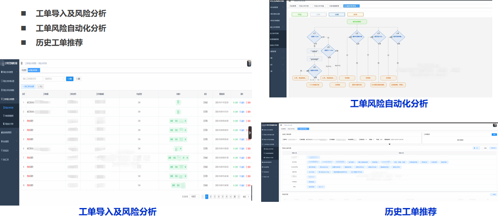Click the work order search input field
498x222 pixels.
tap(32, 79)
